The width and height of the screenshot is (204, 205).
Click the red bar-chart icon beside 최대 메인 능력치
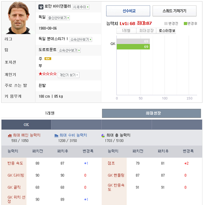(10, 135)
